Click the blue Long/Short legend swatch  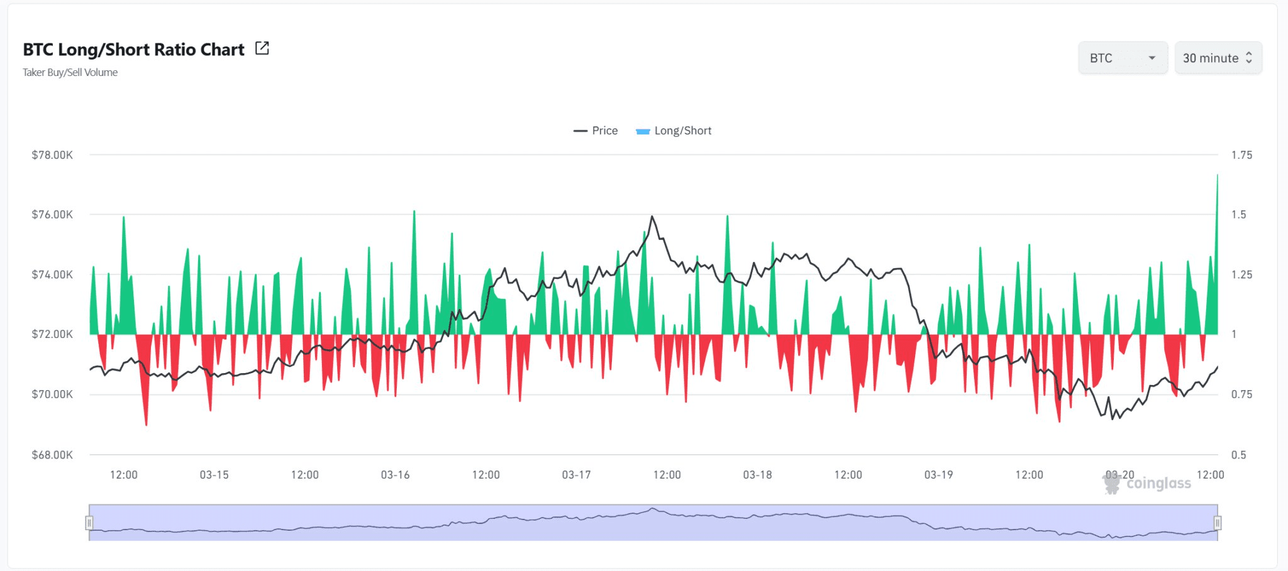(x=643, y=131)
